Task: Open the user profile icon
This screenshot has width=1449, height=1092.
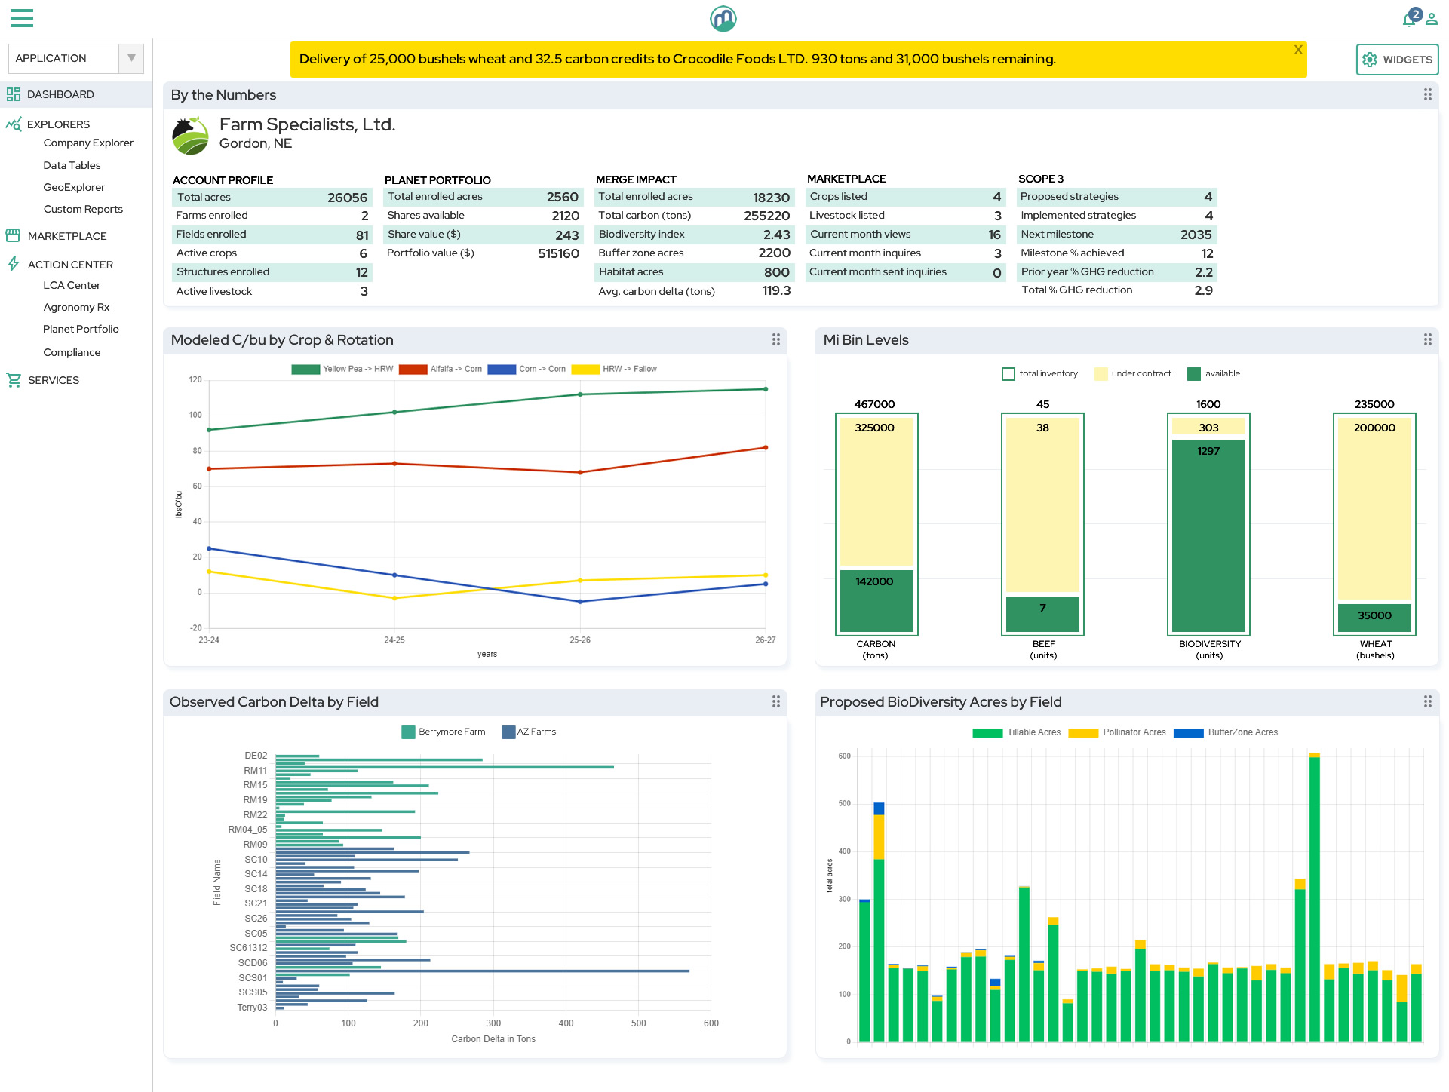Action: 1432,20
